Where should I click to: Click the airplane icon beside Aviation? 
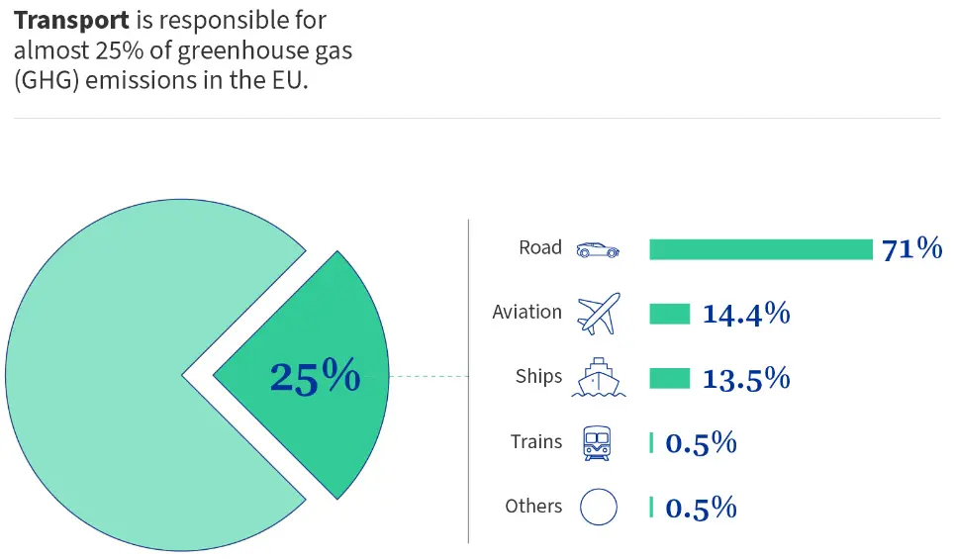pyautogui.click(x=599, y=314)
